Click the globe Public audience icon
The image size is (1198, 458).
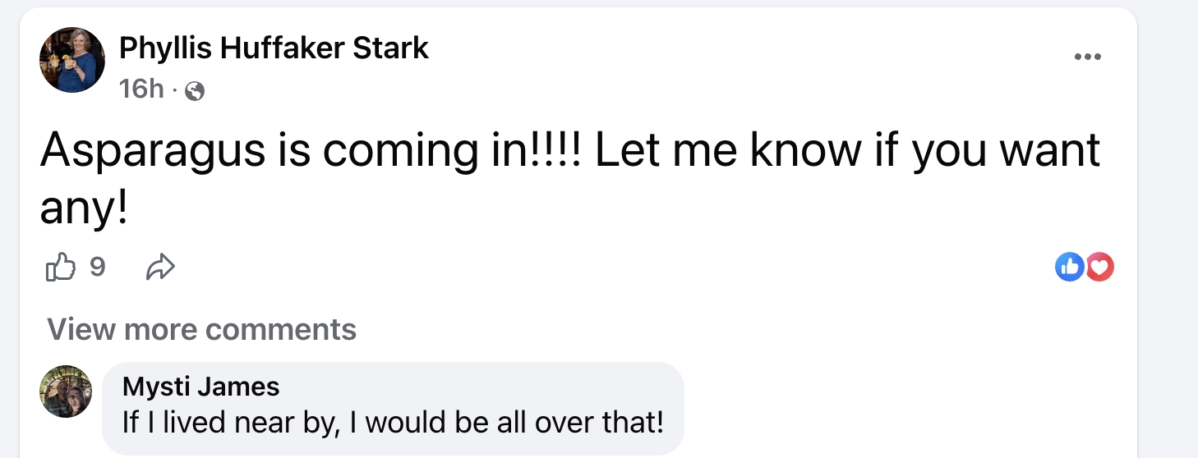point(195,91)
